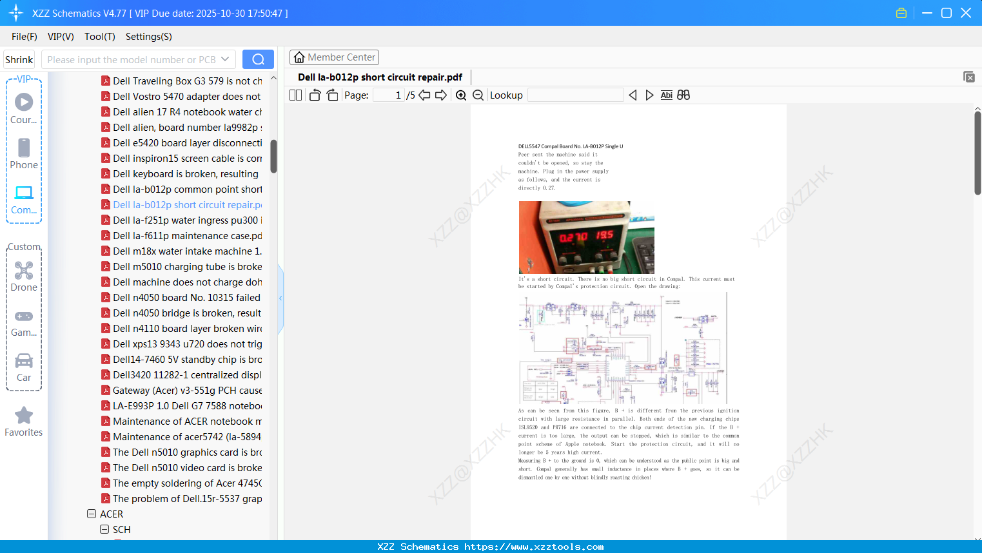Click the file list scroll up arrow
The image size is (982, 553).
coord(273,78)
